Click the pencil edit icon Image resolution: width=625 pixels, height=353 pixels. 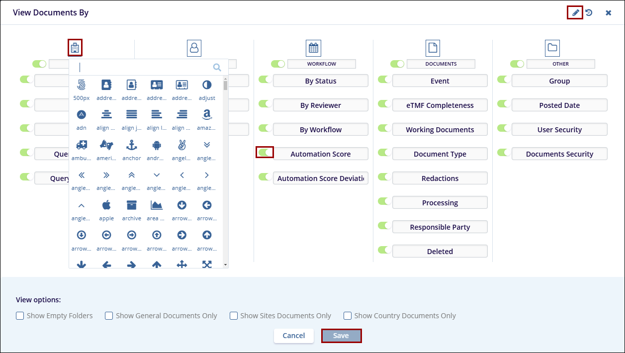tap(575, 12)
